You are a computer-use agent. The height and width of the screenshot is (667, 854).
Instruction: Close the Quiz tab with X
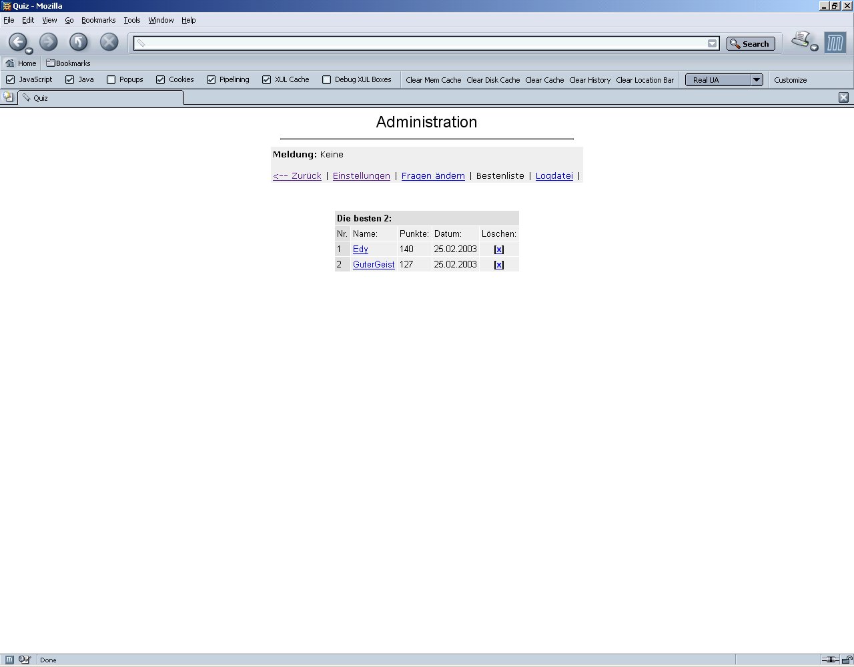point(843,97)
